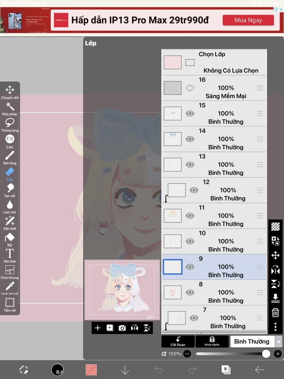Click the Mua Ngay ad button
This screenshot has width=284, height=379.
pos(248,20)
